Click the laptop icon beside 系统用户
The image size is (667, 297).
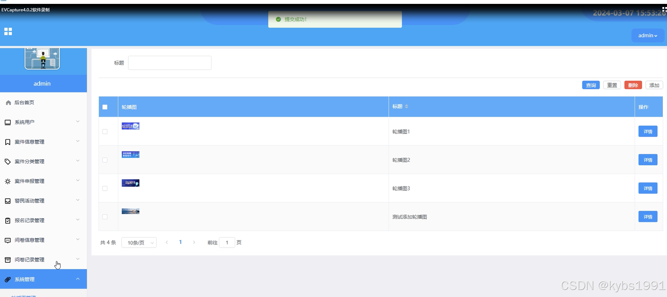(8, 122)
